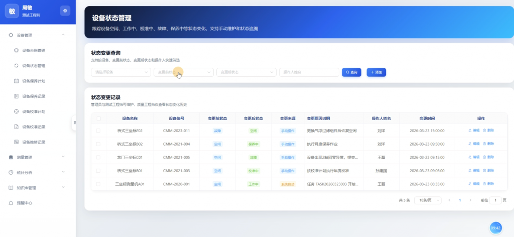The height and width of the screenshot is (237, 514).
Task: Click timestamp 2026-03-23 15:00:00
Action: coord(427,131)
